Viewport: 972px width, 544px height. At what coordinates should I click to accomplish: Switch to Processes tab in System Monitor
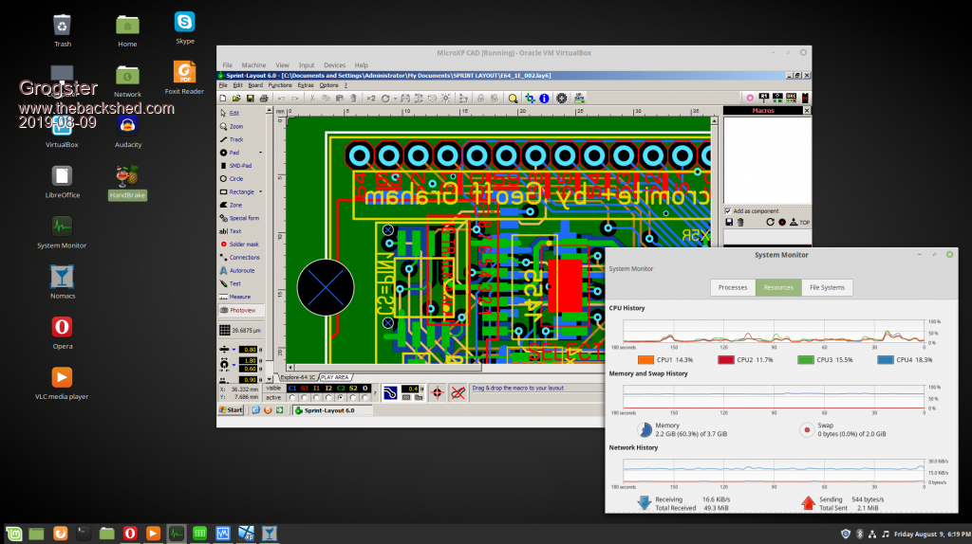click(x=732, y=287)
